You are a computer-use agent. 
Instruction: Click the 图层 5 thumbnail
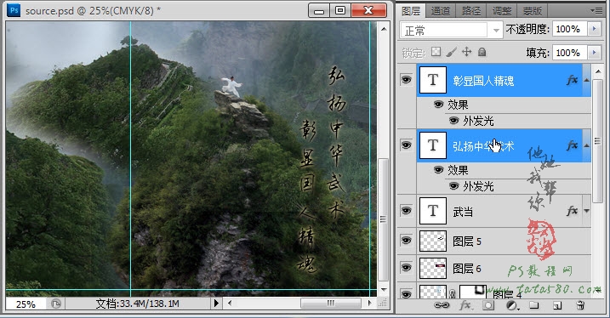tap(432, 241)
